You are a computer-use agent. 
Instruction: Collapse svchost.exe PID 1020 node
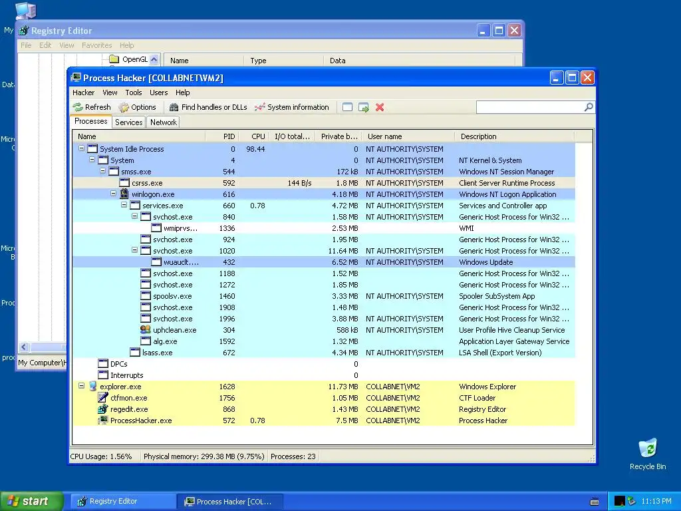coord(134,250)
